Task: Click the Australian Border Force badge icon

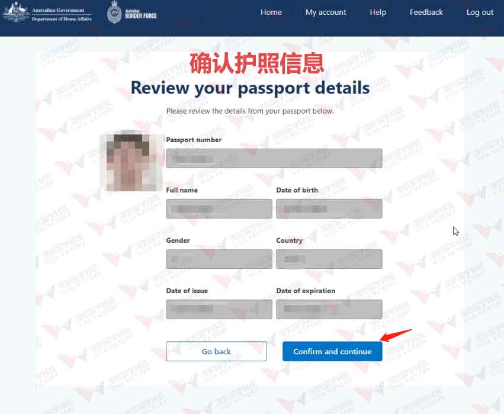Action: coord(114,12)
